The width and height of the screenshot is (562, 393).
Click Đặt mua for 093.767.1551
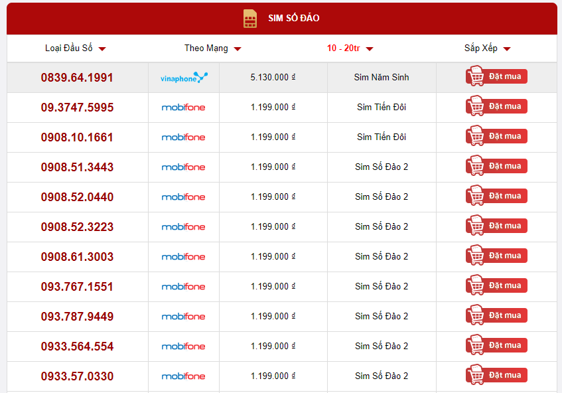coord(496,285)
